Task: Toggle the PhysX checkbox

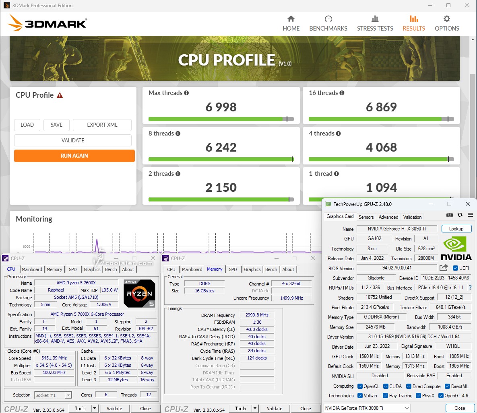Action: point(418,395)
